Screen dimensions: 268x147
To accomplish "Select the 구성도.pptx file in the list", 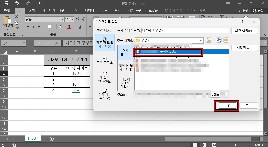I will (x=182, y=51).
